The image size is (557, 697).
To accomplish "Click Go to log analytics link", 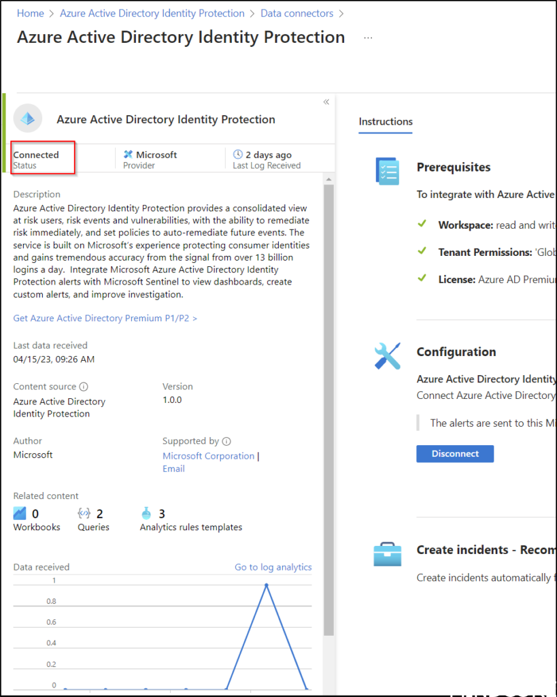I will coord(273,567).
